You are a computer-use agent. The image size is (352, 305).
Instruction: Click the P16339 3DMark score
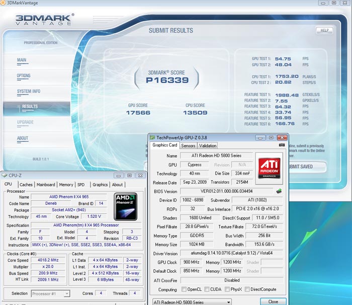pyautogui.click(x=167, y=80)
